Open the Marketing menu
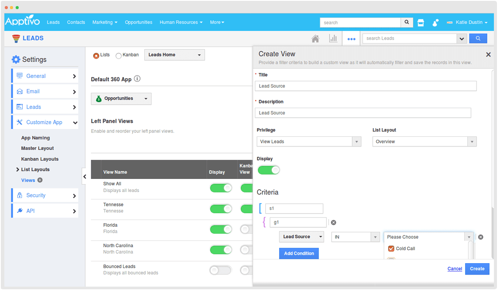Screen dimensions: 500x291 [x=105, y=22]
